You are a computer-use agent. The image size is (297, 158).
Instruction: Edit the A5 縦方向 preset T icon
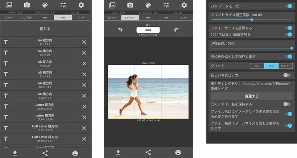click(x=6, y=63)
